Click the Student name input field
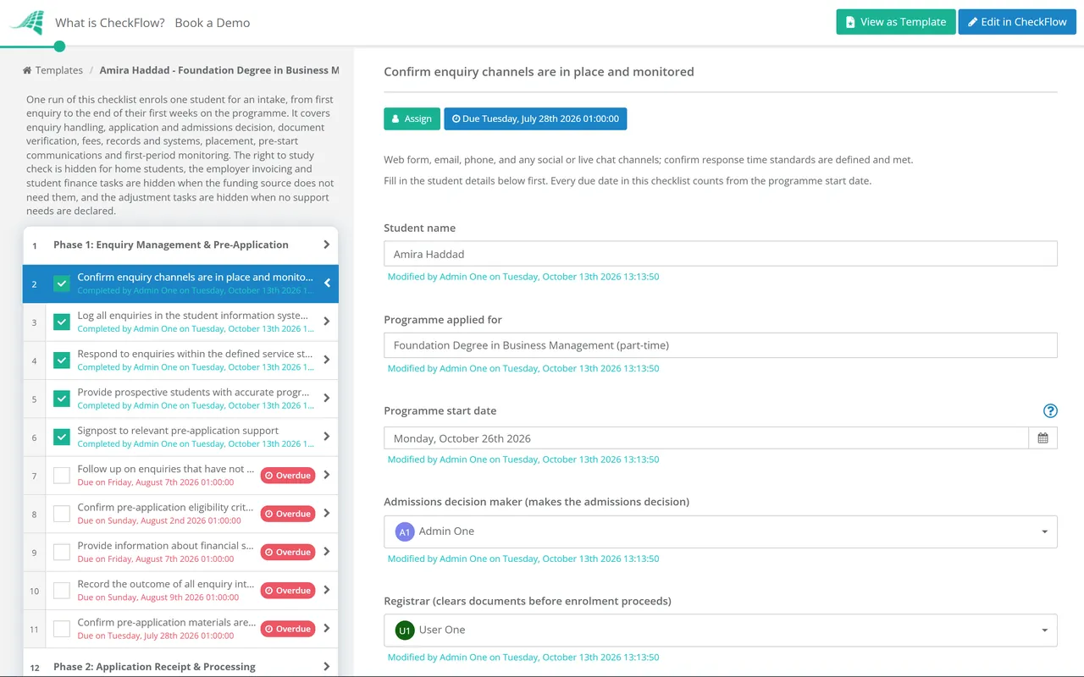This screenshot has width=1084, height=677. coord(720,254)
